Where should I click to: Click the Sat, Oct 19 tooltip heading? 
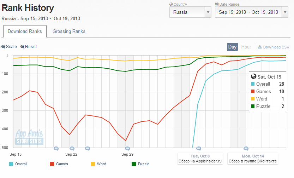(x=269, y=77)
